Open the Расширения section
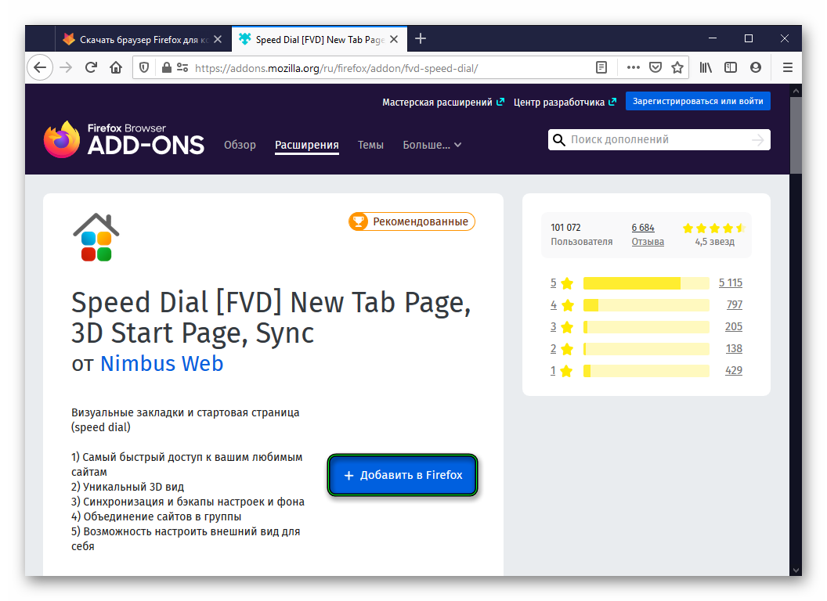The width and height of the screenshot is (827, 601). [x=306, y=145]
